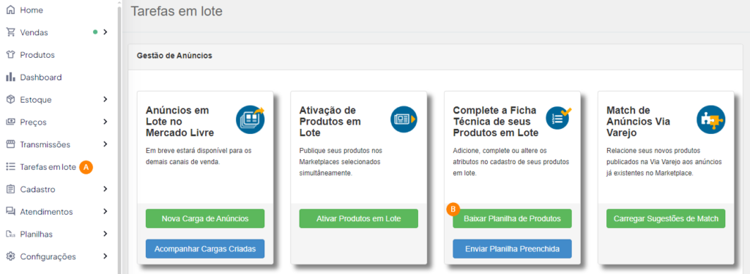Screen dimensions: 750x274
Task: Click the Estoque box icon
Action: [10, 100]
